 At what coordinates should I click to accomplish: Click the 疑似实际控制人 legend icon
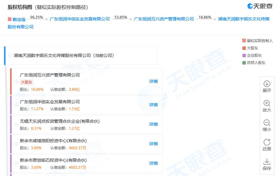click(244, 40)
